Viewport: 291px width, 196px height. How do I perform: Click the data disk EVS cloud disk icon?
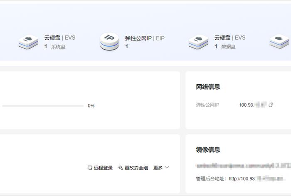[x=198, y=42]
